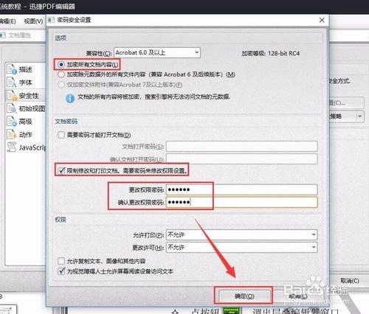
Task: Enable 允许复制文本、图像和其他内容 checkbox
Action: pyautogui.click(x=61, y=261)
